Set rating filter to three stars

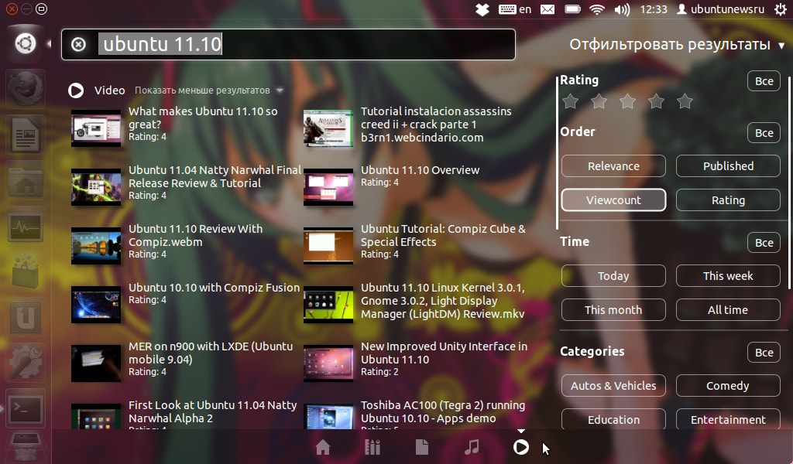click(627, 101)
